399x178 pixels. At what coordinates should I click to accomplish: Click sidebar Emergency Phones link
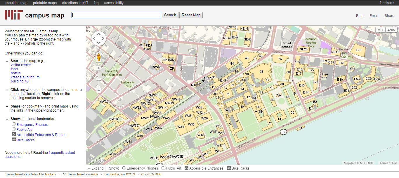pyautogui.click(x=32, y=125)
